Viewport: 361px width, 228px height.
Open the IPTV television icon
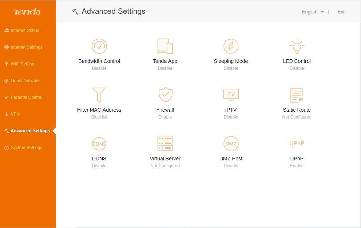click(x=231, y=95)
